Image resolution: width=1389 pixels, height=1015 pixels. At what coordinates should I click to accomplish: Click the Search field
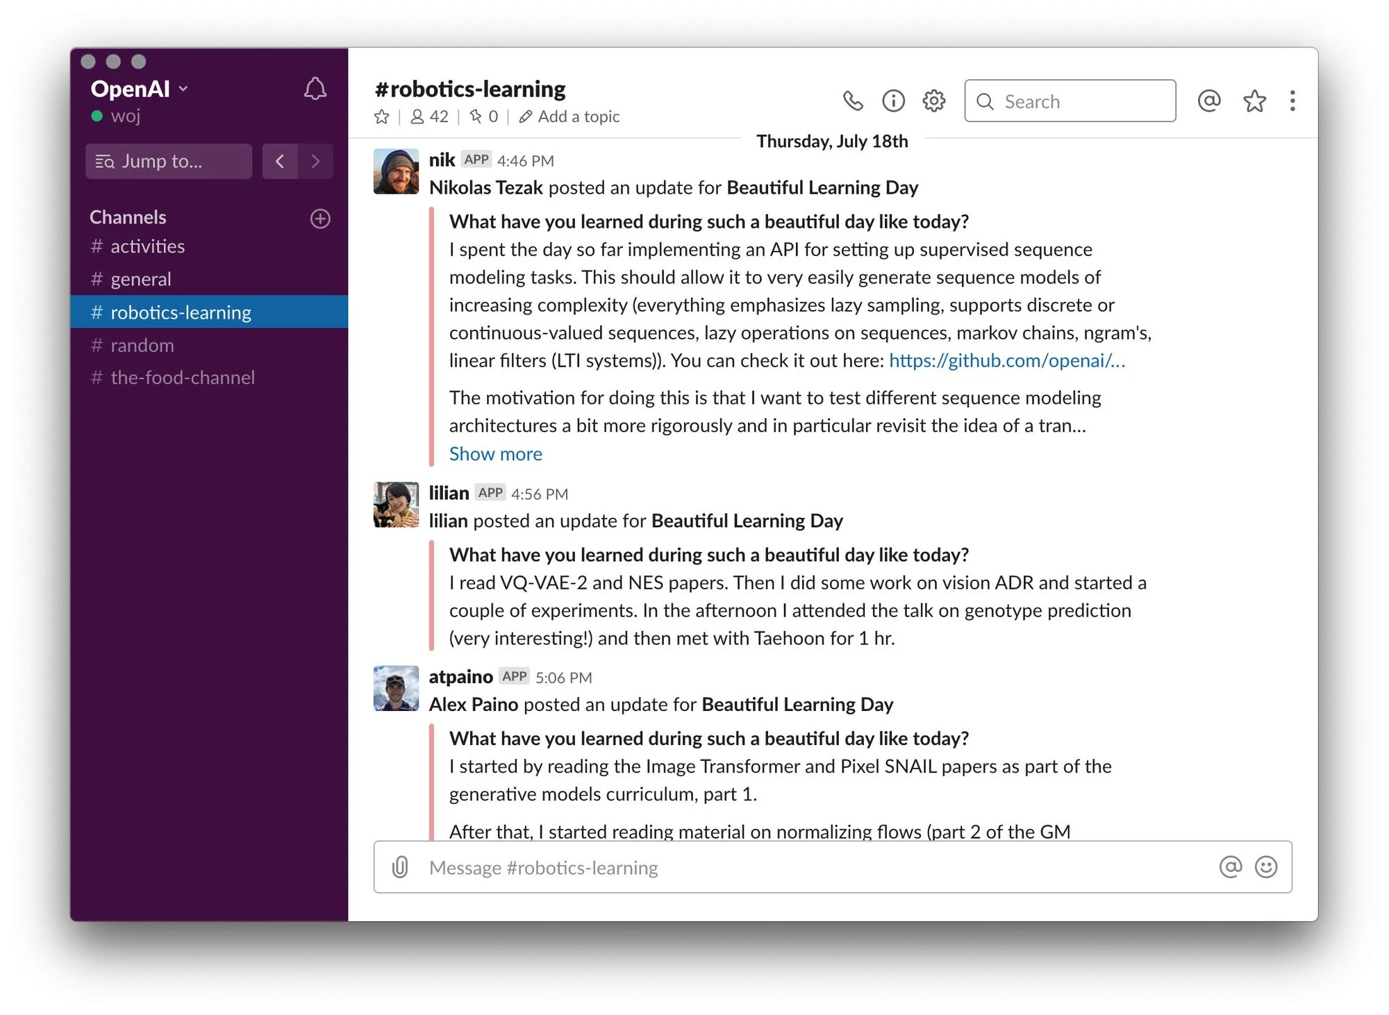[x=1070, y=101]
